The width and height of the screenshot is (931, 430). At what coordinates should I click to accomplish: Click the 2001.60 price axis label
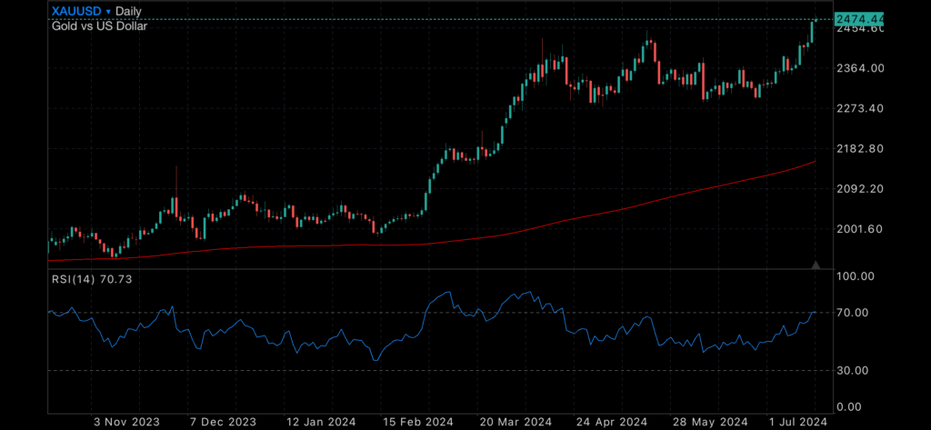(x=860, y=229)
